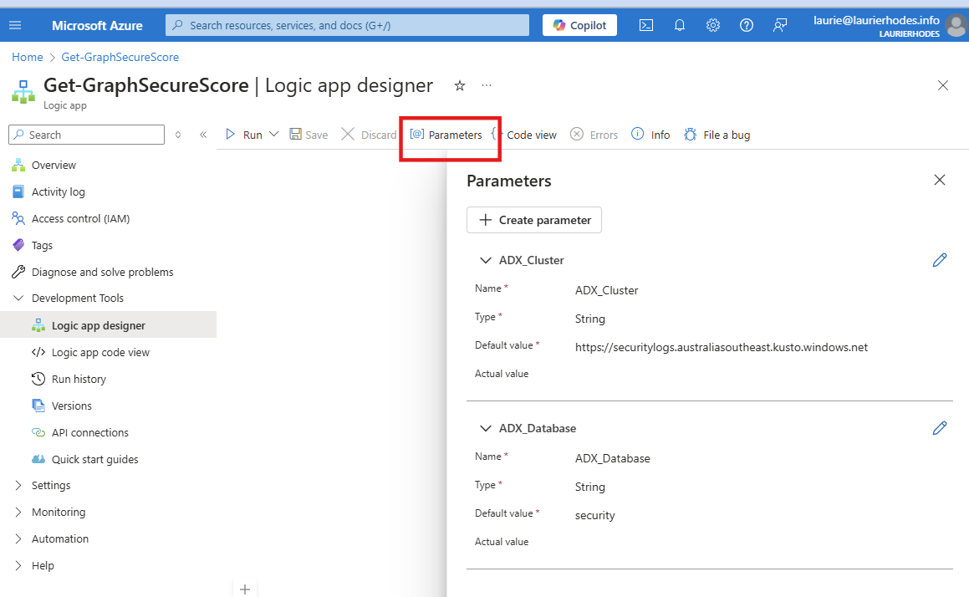Click the search resources box

coord(347,25)
